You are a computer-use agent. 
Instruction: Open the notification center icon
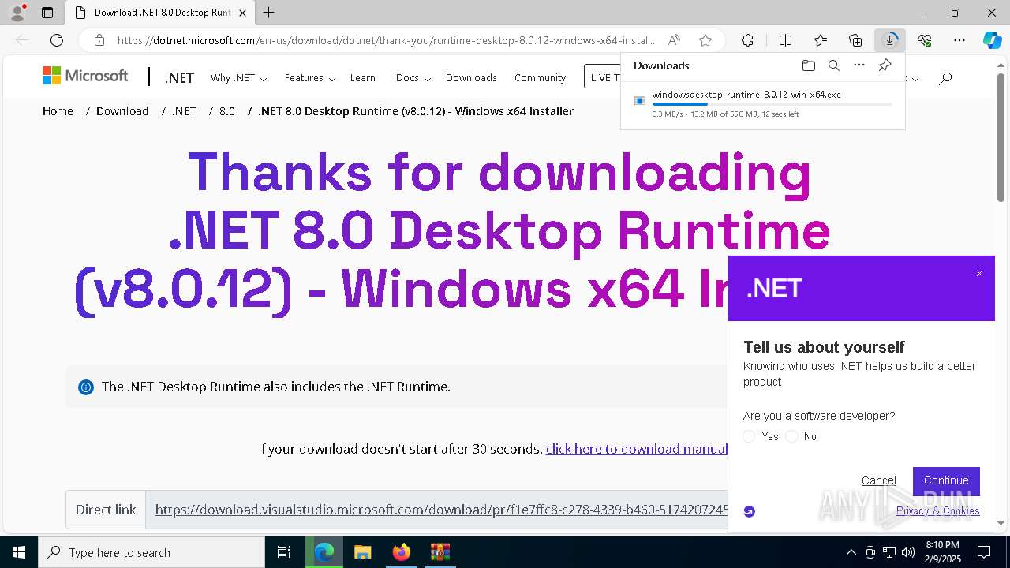point(984,552)
